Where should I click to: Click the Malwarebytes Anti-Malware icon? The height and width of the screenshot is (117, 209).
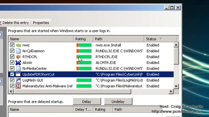pyautogui.click(x=18, y=86)
